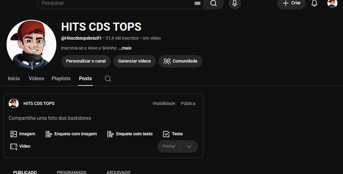
Task: Click the Criar create button
Action: tap(291, 3)
